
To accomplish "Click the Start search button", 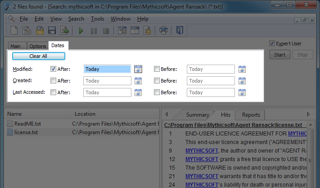I will click(x=279, y=55).
